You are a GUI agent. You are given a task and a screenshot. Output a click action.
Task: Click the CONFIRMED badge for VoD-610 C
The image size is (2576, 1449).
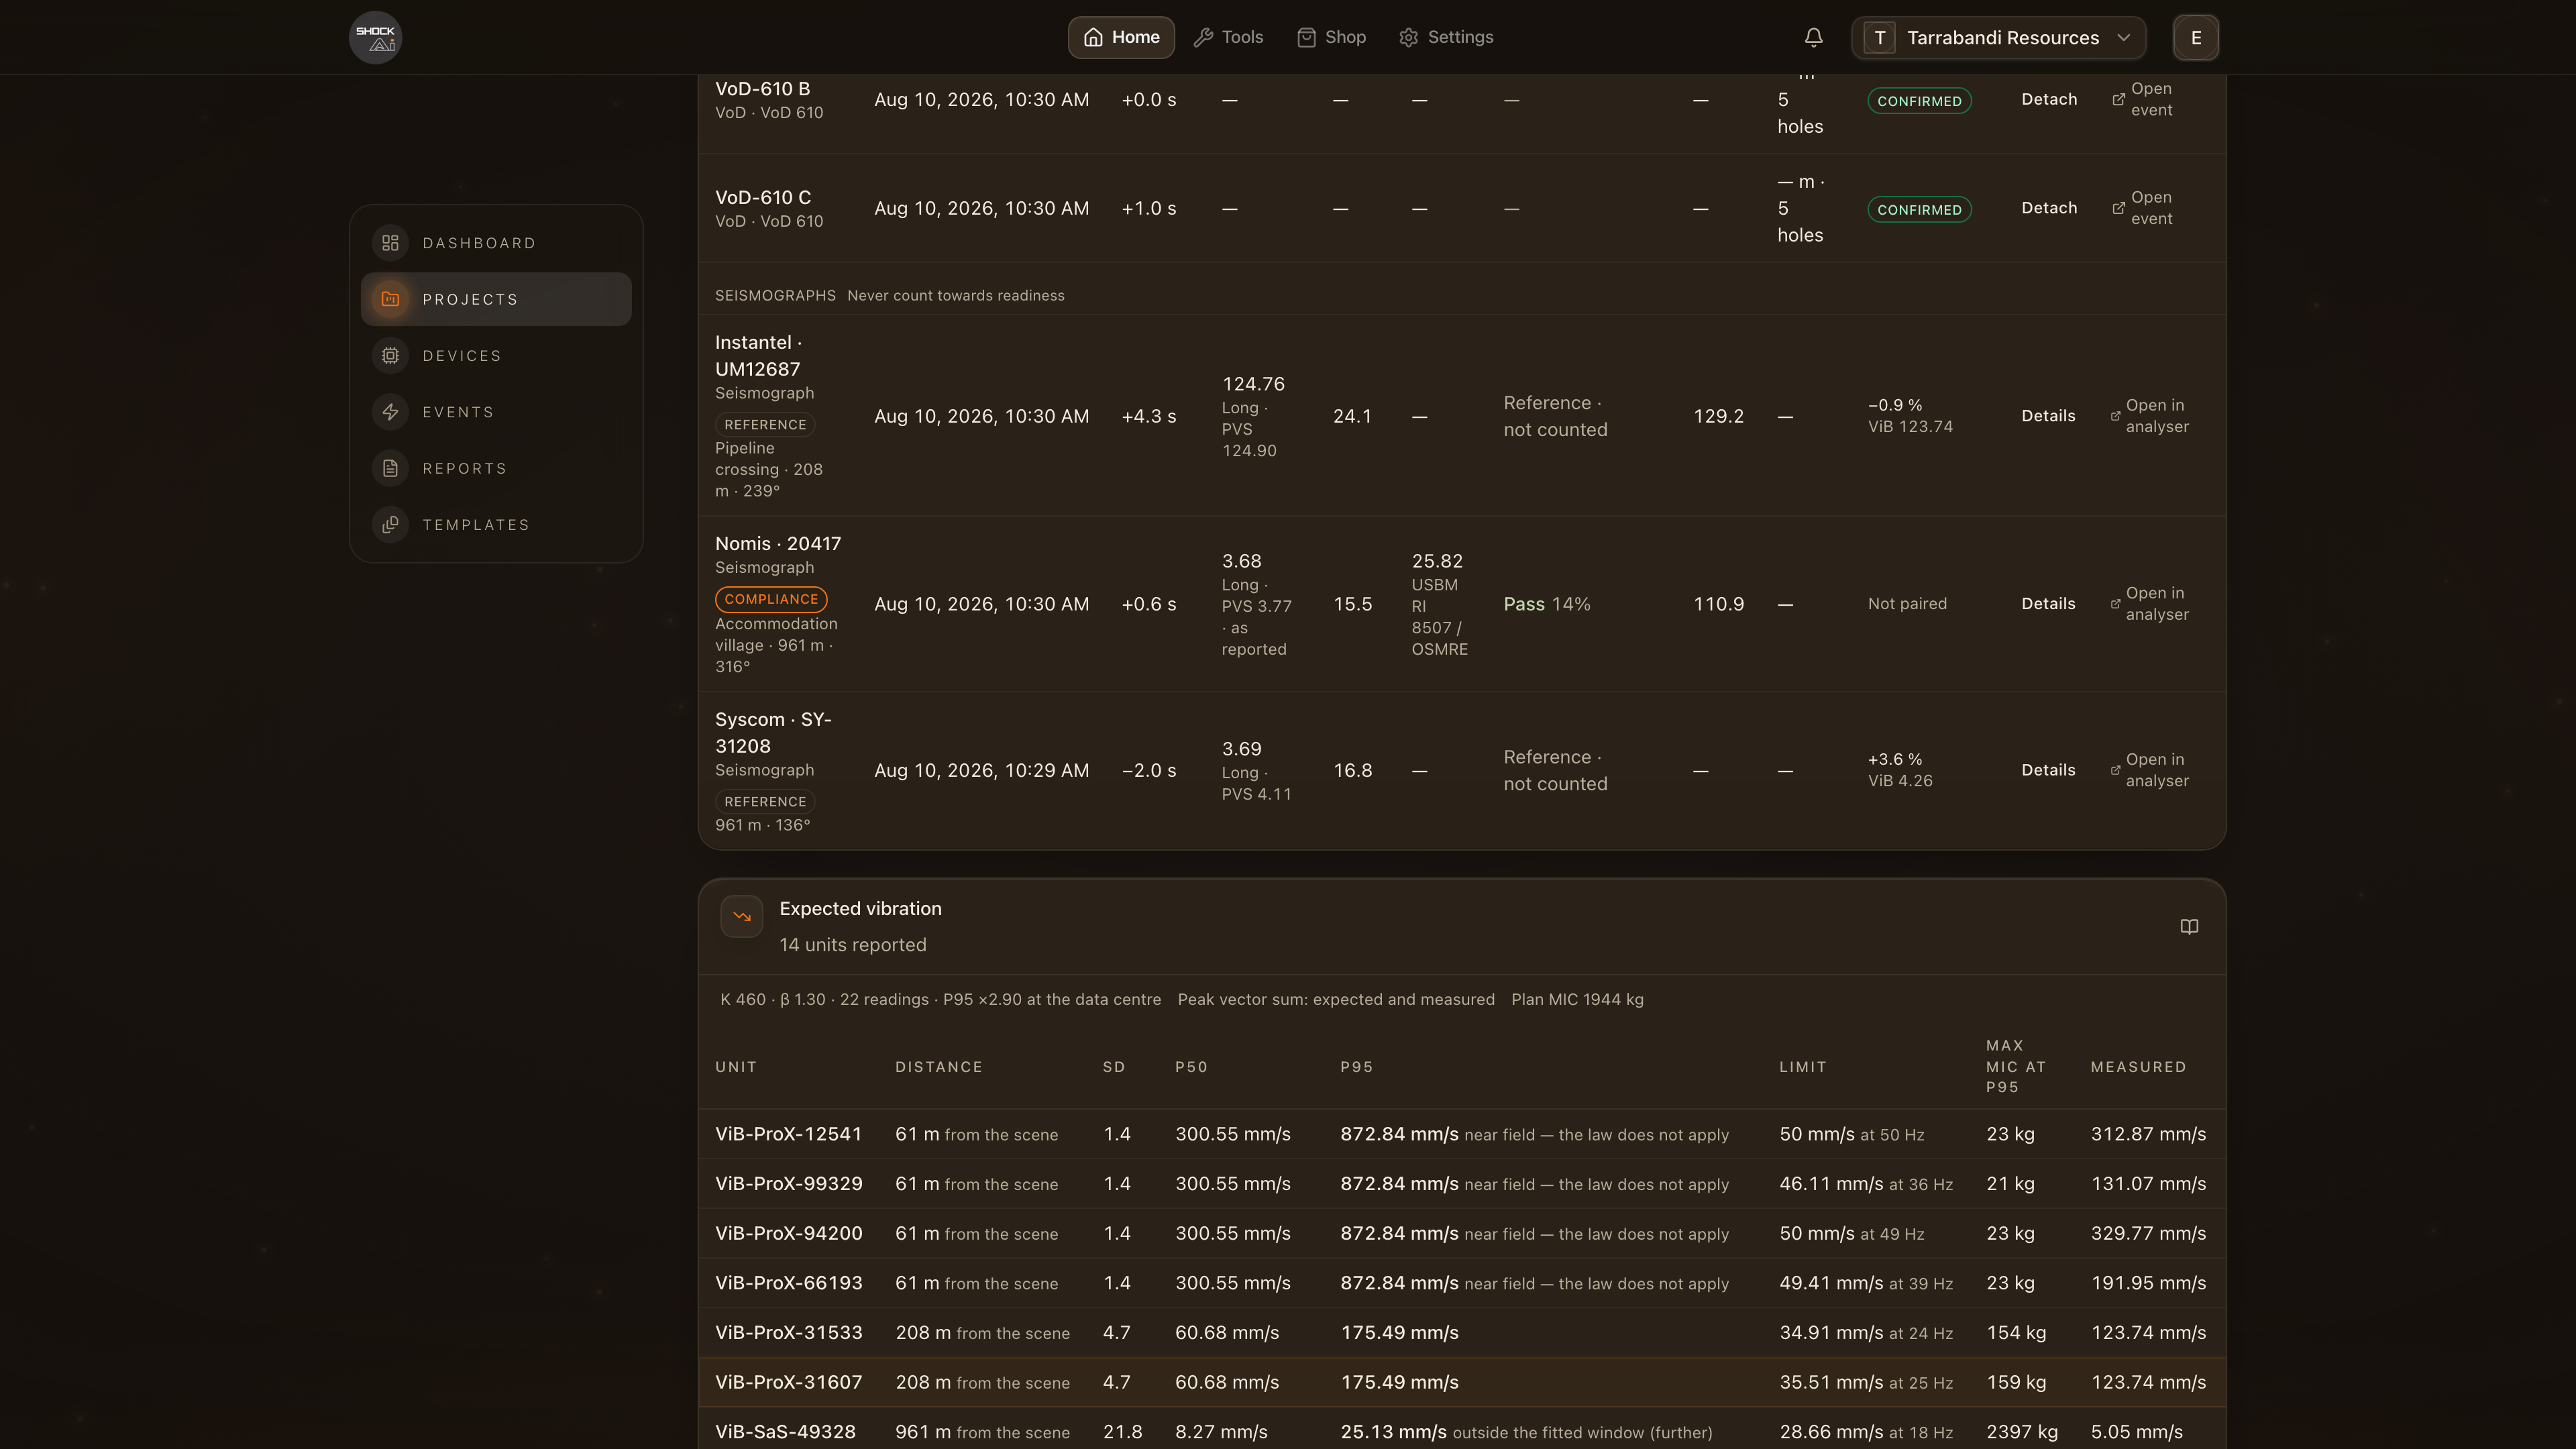coord(1919,210)
